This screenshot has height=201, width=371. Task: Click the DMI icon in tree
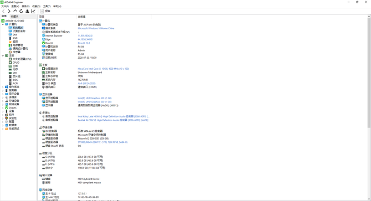(10, 34)
